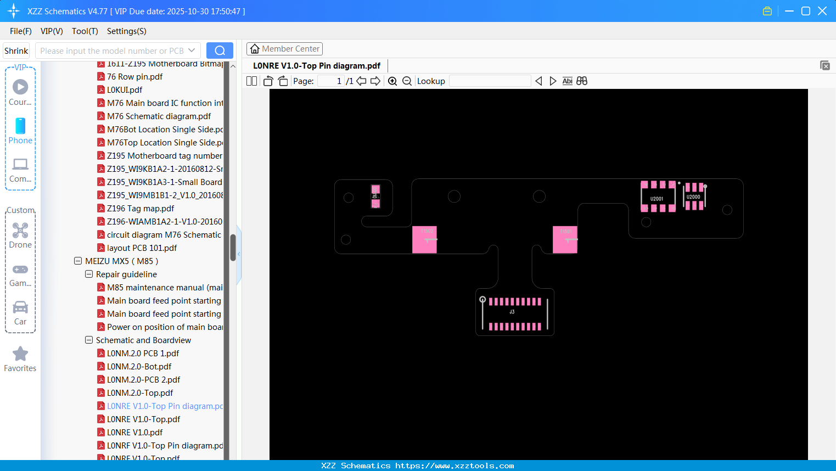This screenshot has height=471, width=836.
Task: Click the Shrink sidebar button
Action: pyautogui.click(x=15, y=50)
